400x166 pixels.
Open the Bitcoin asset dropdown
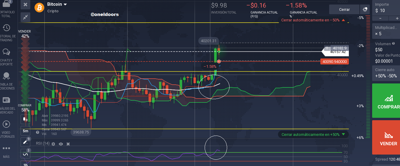[58, 4]
